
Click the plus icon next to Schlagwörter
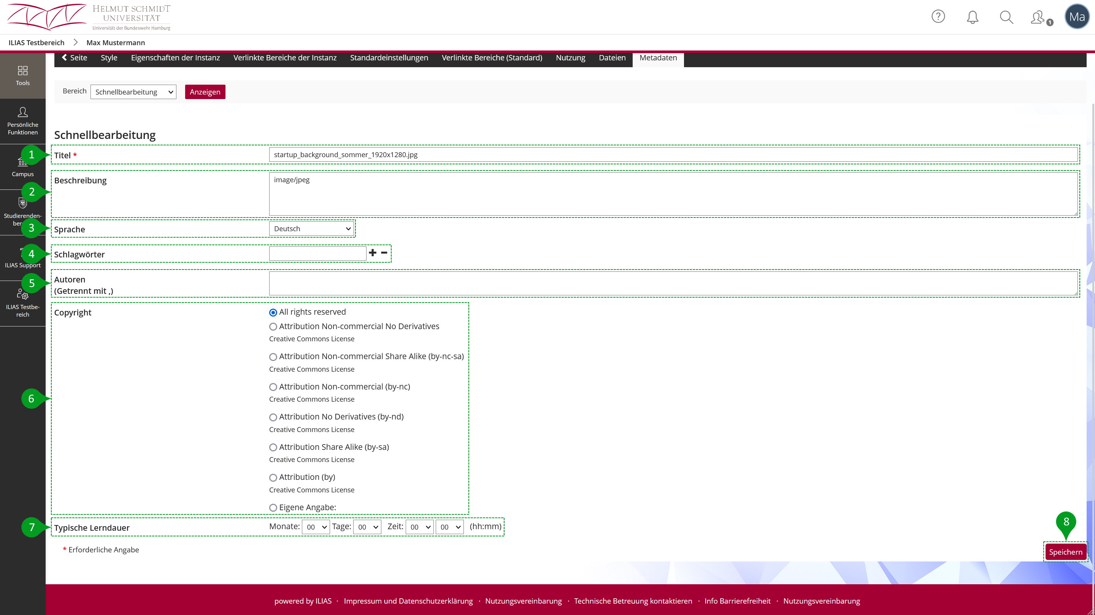[x=373, y=252]
